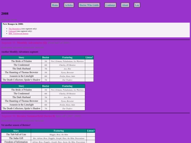The height and width of the screenshot is (143, 191).
Task: Click the Segment 56 Bernice Summerfield heading
Action: coord(41,116)
